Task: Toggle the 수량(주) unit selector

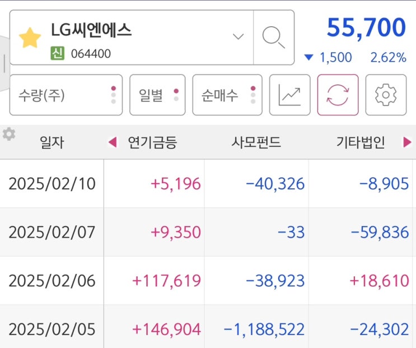Action: point(66,95)
